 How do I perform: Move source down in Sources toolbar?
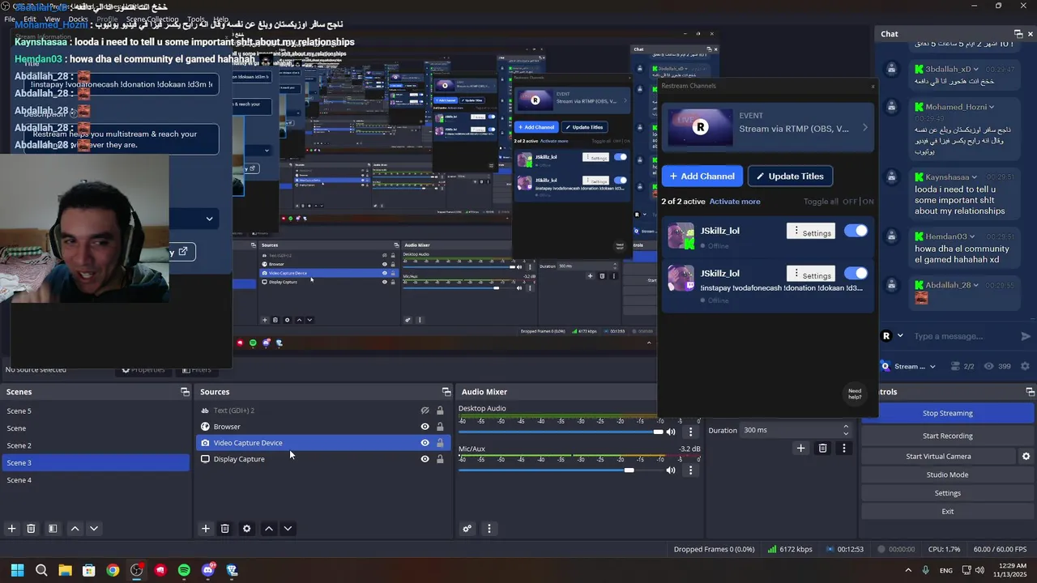point(288,529)
